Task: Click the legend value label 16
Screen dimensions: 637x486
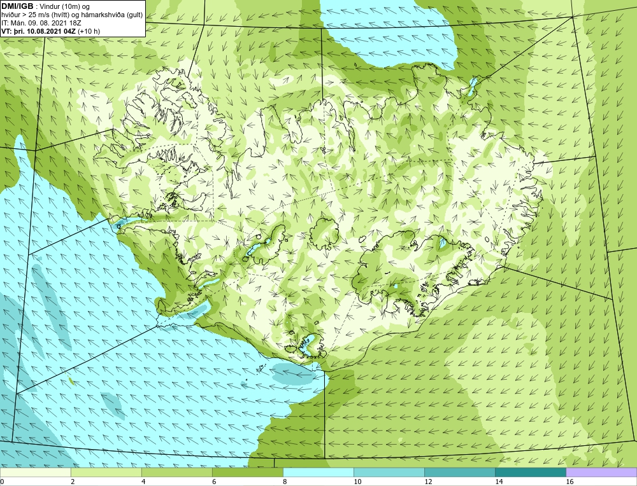Action: click(569, 482)
